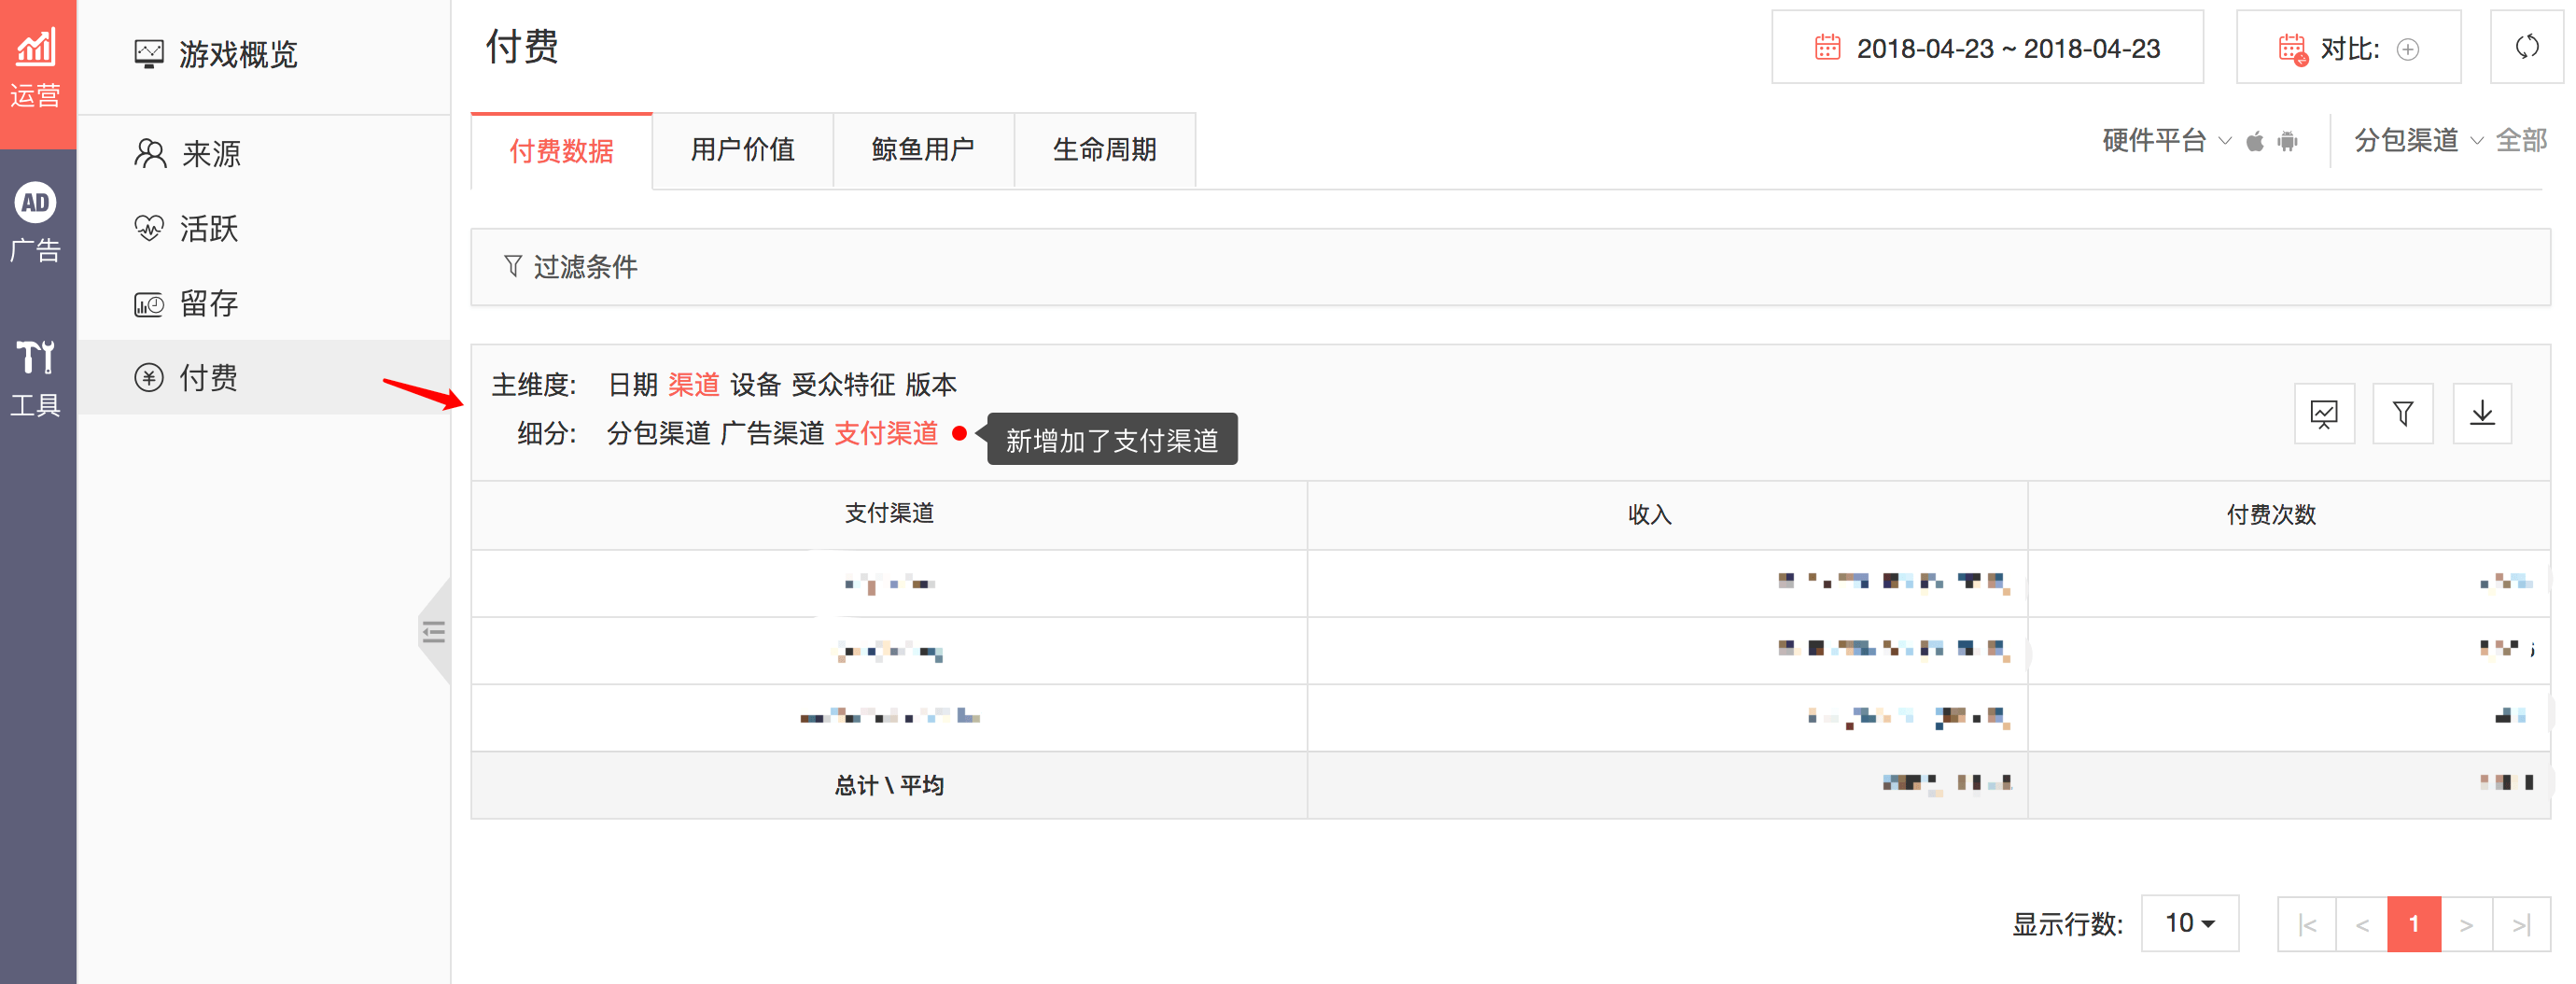
Task: Select the 运营 operations sidebar icon
Action: click(37, 68)
